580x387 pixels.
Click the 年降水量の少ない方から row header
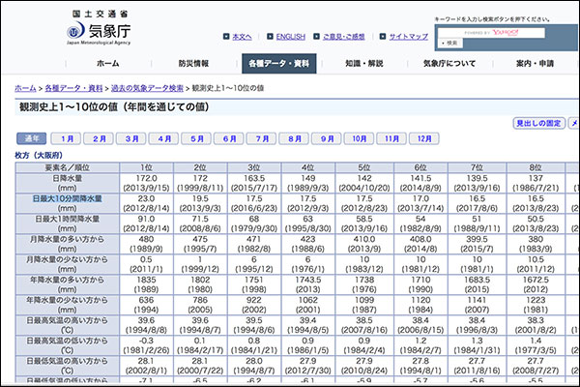[x=68, y=305]
